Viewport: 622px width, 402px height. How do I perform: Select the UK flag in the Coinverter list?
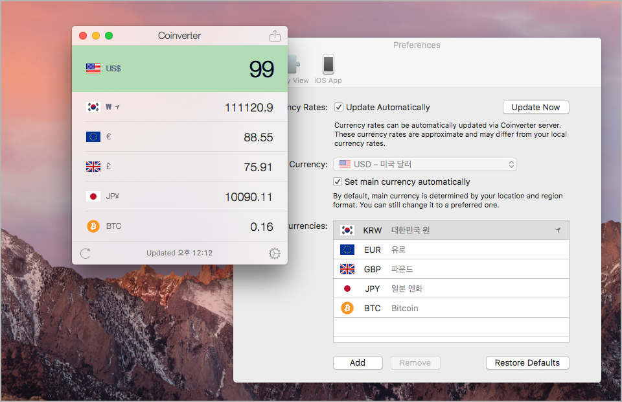coord(93,167)
